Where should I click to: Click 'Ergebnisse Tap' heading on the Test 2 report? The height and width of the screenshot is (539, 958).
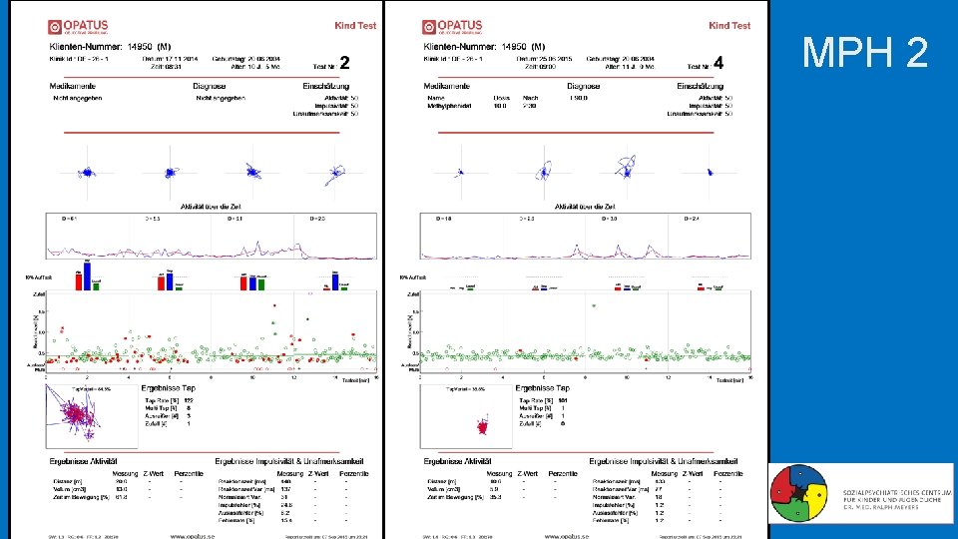click(168, 388)
